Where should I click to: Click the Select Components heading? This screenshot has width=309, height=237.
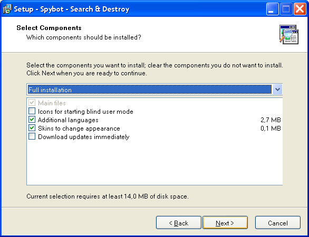tap(49, 28)
